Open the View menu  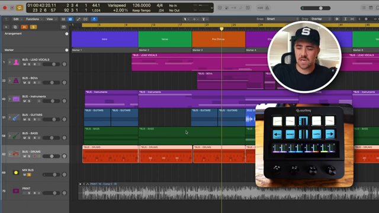point(51,19)
